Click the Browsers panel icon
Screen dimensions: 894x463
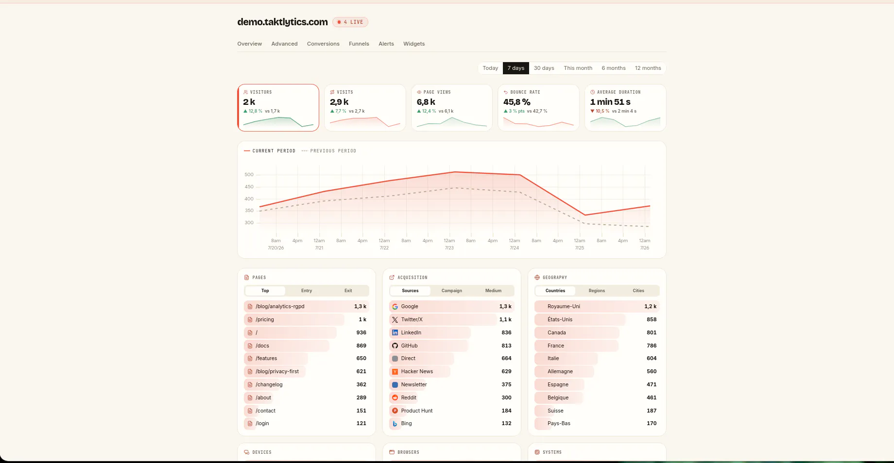(392, 452)
